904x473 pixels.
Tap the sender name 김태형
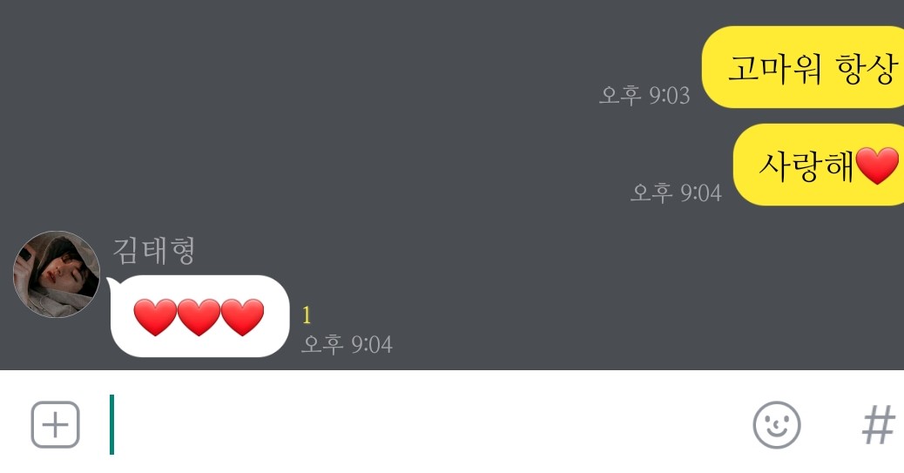[x=154, y=250]
